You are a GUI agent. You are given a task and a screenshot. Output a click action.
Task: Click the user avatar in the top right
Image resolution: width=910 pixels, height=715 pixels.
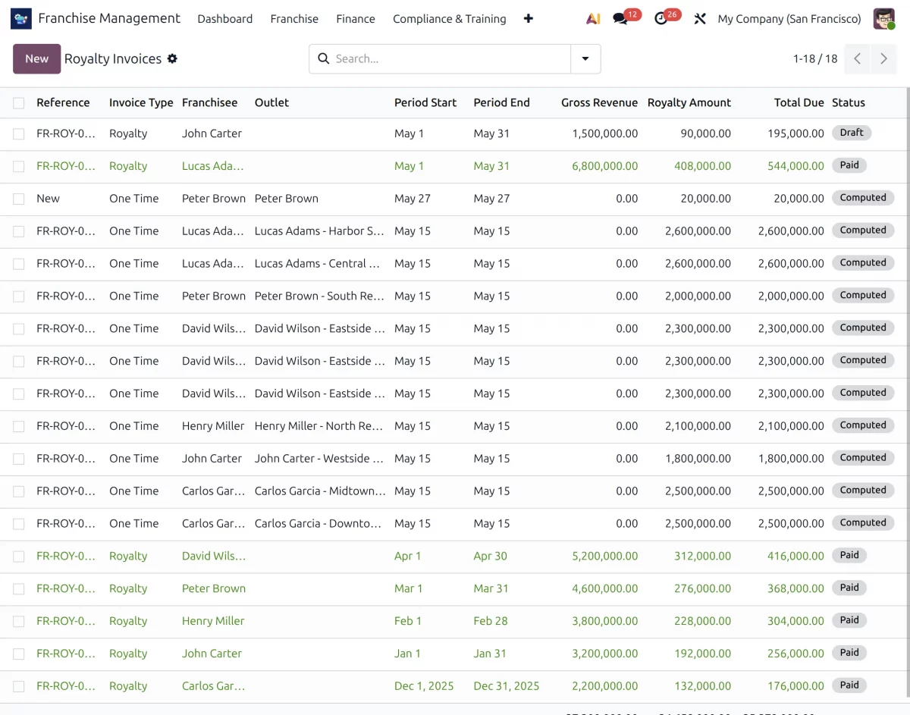pos(884,18)
